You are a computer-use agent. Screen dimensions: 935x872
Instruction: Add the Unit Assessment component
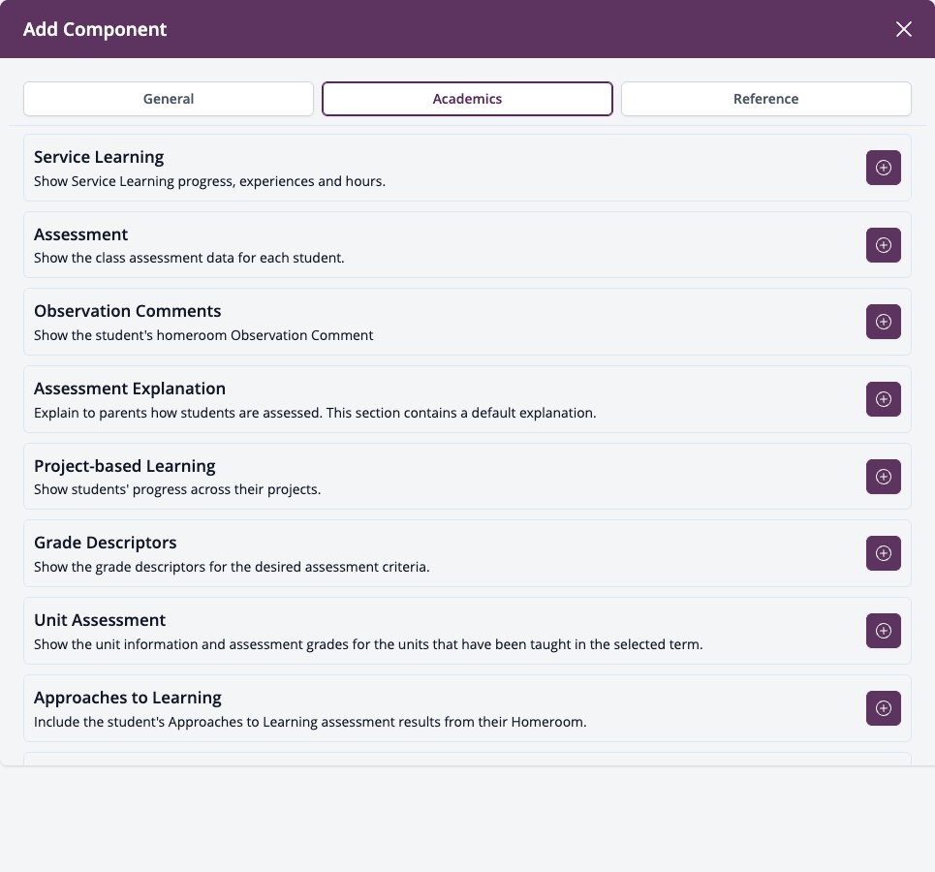coord(883,631)
